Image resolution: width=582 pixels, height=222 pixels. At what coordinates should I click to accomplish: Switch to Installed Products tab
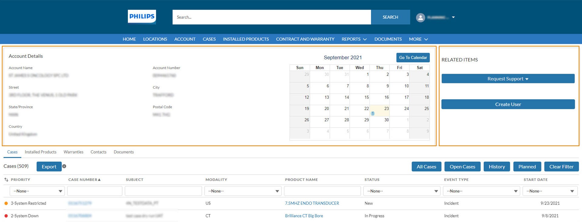click(x=41, y=152)
